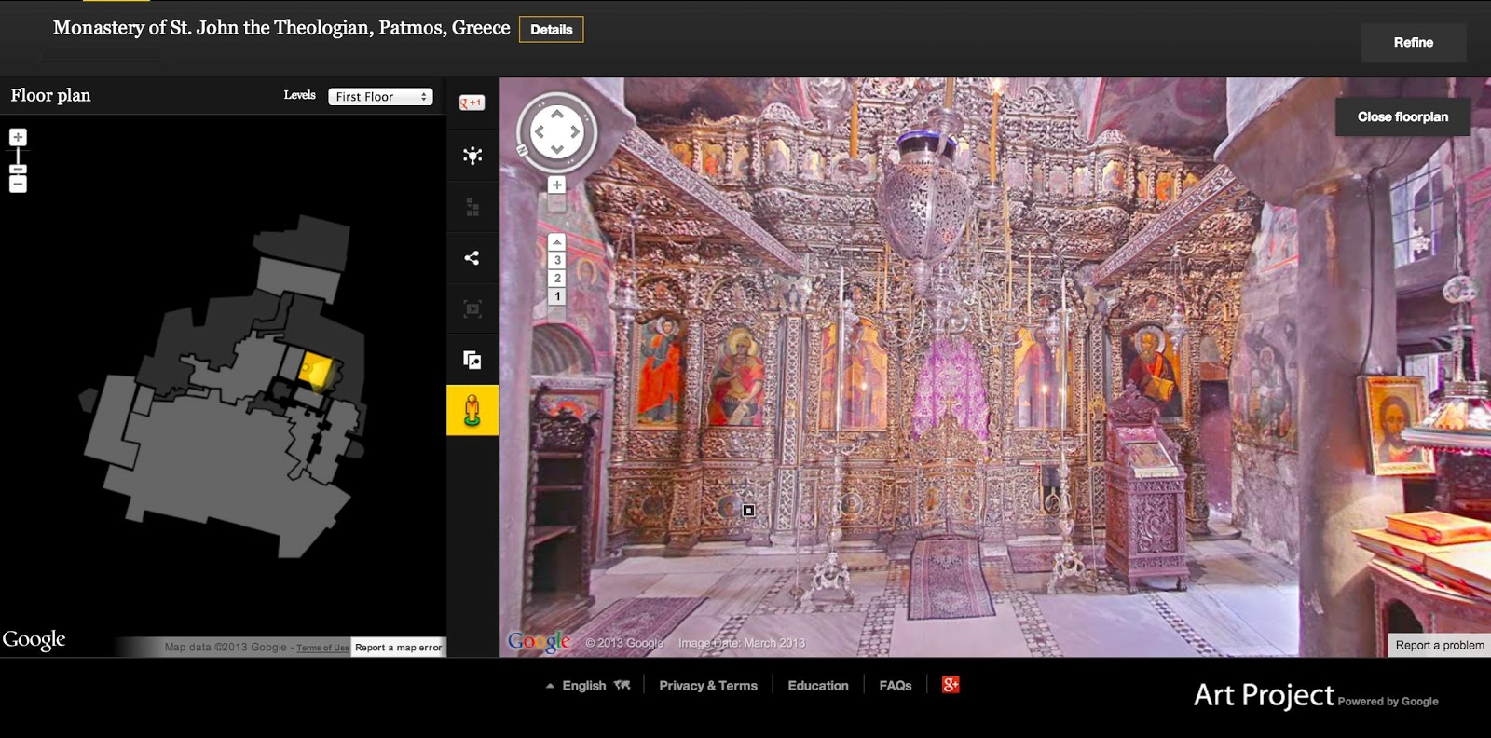Viewport: 1491px width, 738px height.
Task: Click the share icon in sidebar
Action: 472,258
